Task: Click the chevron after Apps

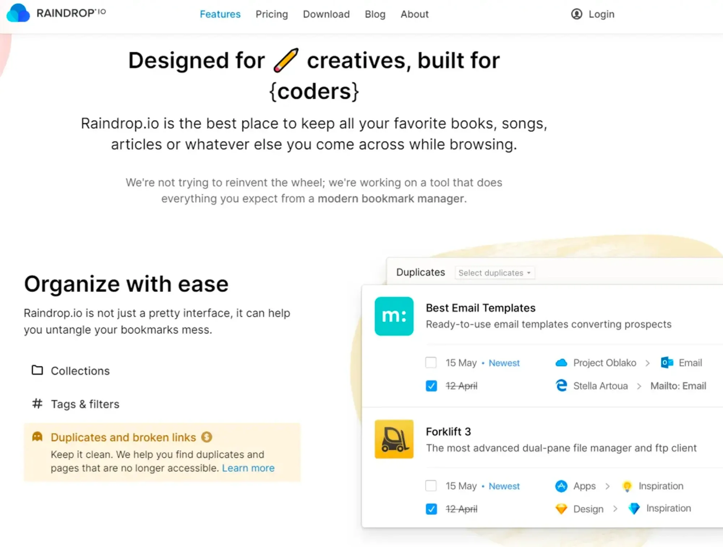Action: point(608,486)
